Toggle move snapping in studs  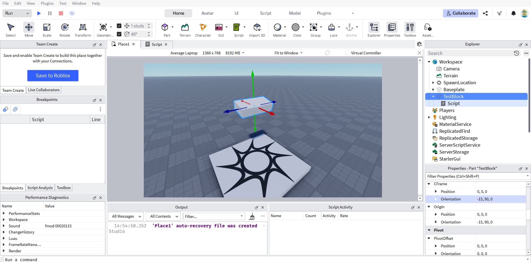pyautogui.click(x=119, y=26)
